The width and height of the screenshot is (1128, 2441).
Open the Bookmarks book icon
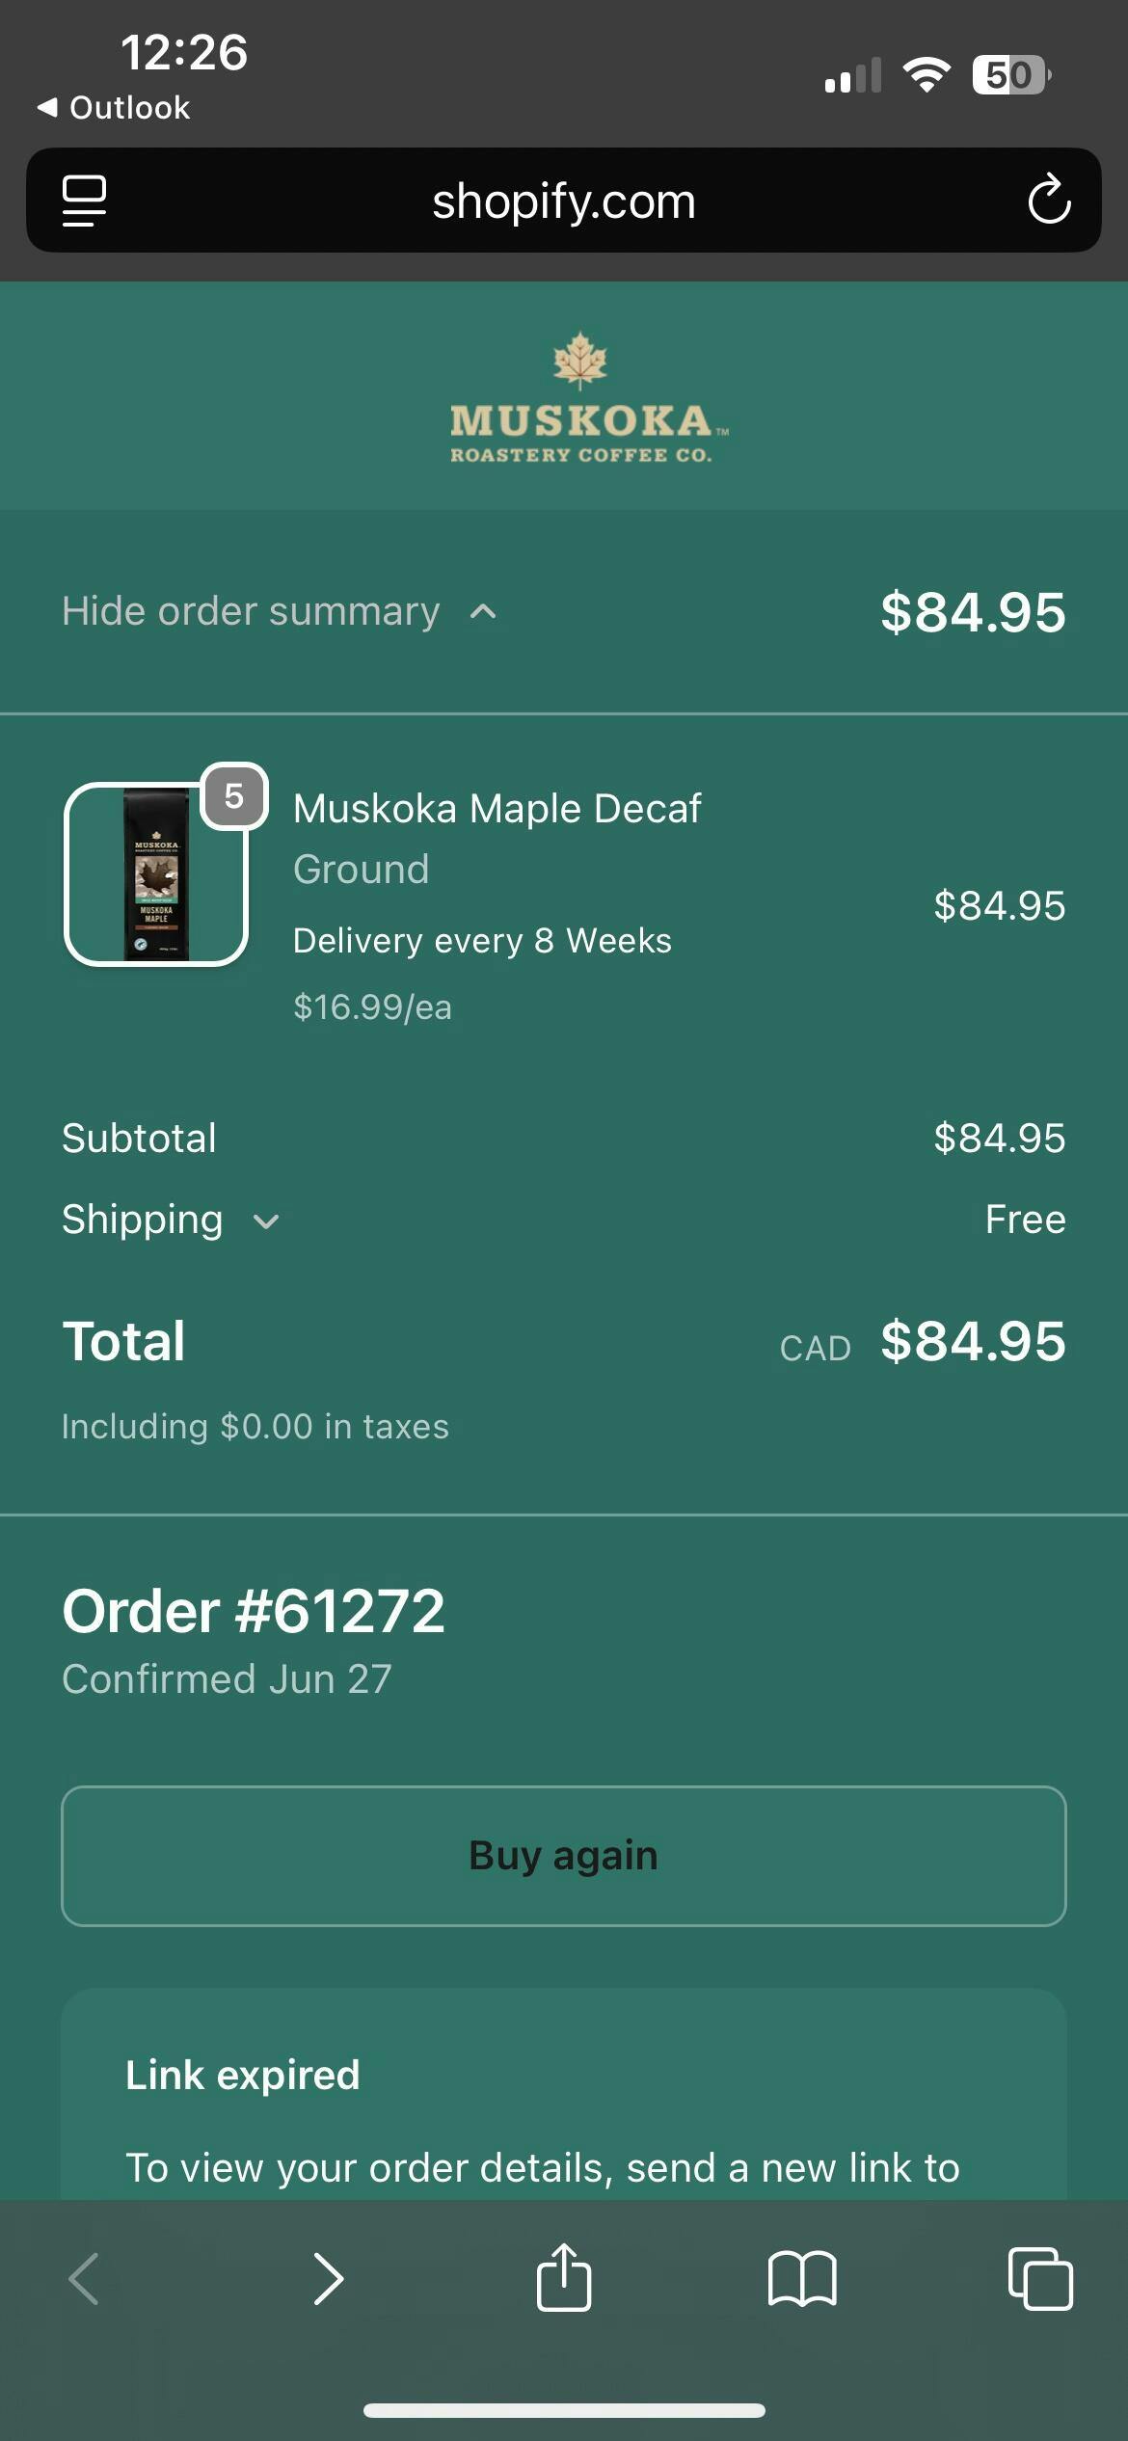(x=802, y=2279)
